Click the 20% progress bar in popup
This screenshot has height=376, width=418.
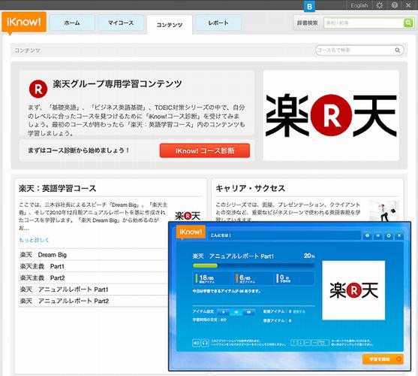coord(254,265)
